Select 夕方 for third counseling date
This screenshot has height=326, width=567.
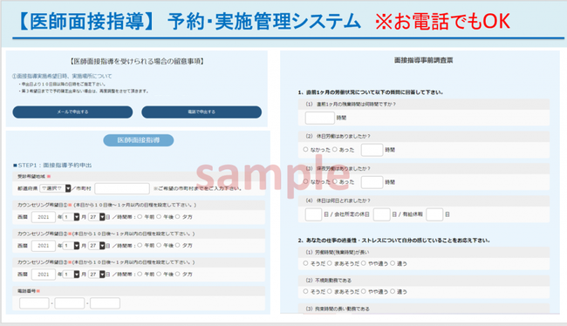(x=177, y=275)
